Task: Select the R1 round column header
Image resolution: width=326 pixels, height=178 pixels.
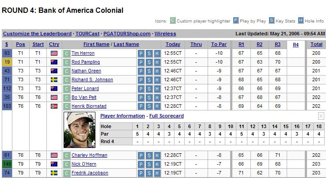Action: pyautogui.click(x=241, y=44)
